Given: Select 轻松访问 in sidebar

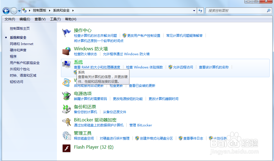Looking at the screenshot, I should click(16, 82).
